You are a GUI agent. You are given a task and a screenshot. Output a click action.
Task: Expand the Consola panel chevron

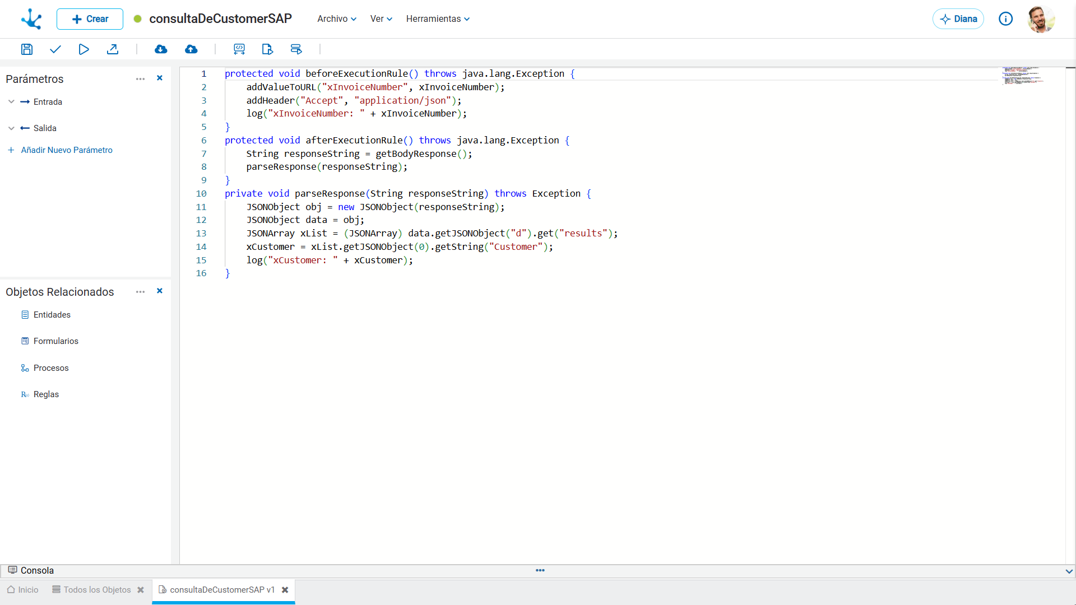pos(1069,571)
